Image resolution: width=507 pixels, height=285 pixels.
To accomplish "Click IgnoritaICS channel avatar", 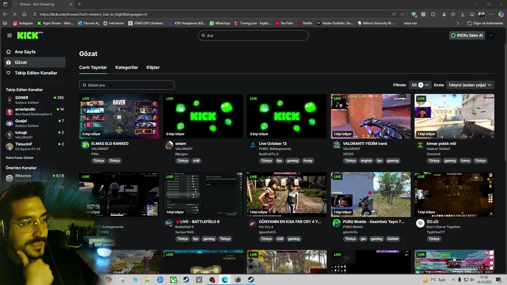I will 253,223.
